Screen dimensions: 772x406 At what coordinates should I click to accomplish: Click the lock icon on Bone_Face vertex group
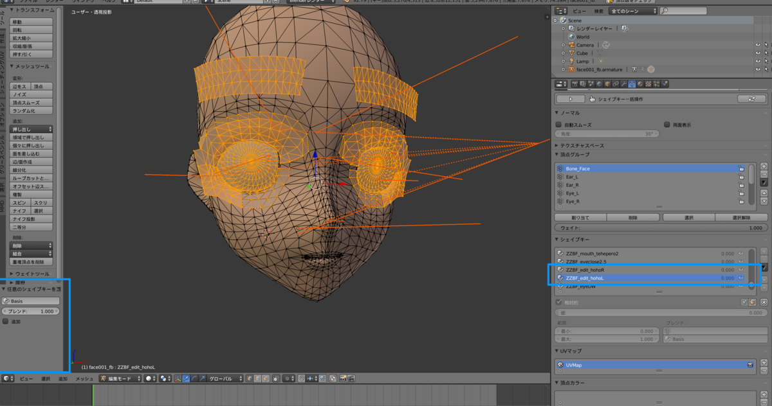741,168
